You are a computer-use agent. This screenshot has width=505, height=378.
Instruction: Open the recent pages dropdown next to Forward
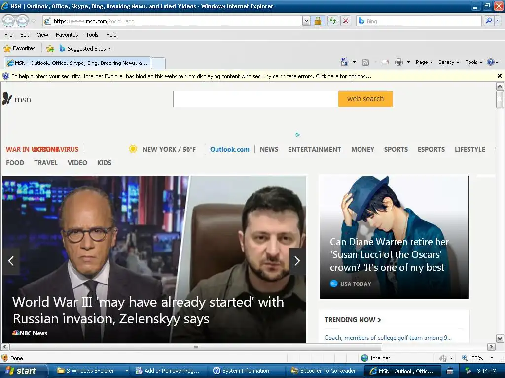point(33,21)
